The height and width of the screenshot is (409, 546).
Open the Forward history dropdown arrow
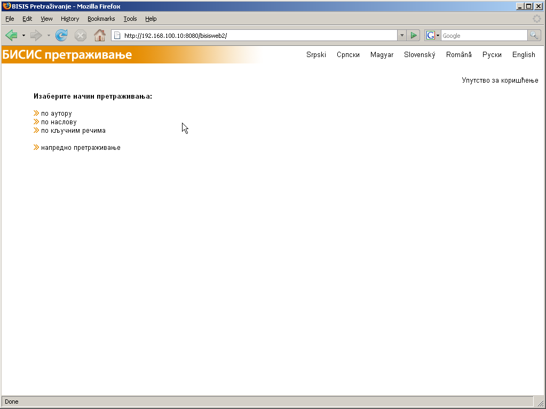tap(49, 36)
